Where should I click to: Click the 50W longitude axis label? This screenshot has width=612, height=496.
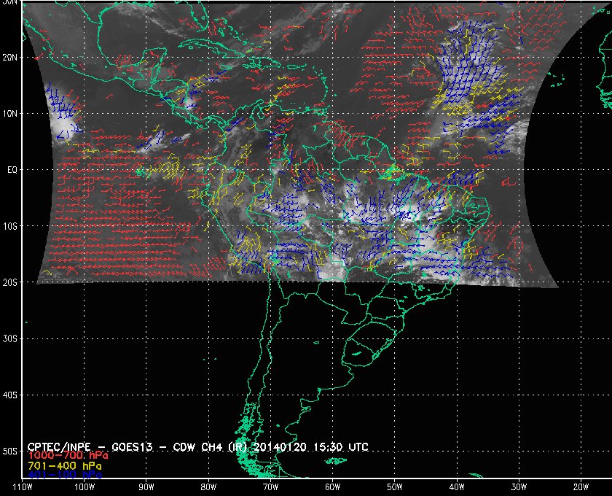pos(395,487)
